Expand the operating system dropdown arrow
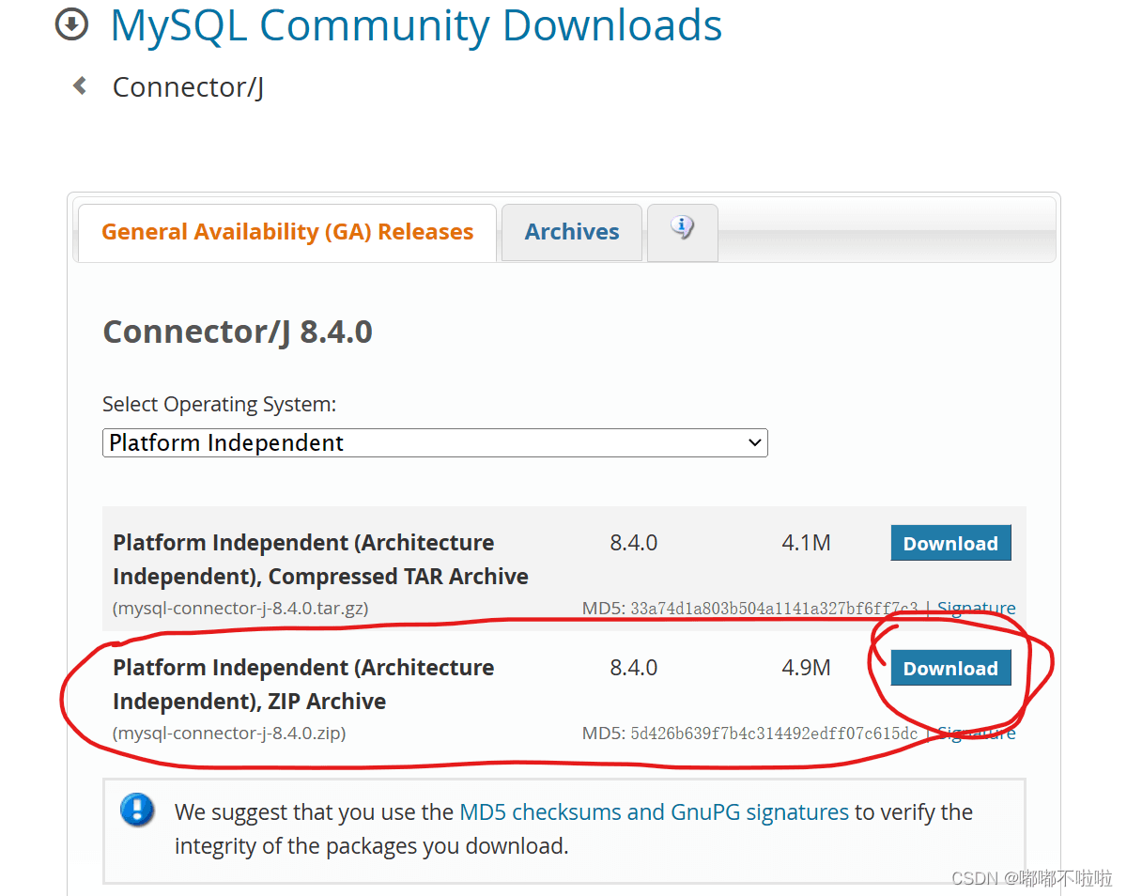The image size is (1127, 896). point(754,443)
